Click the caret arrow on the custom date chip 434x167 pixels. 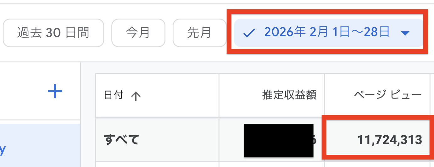point(406,33)
